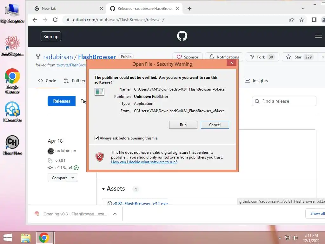Screen dimensions: 325x244
Task: Open the Compare dropdown
Action: (63, 178)
